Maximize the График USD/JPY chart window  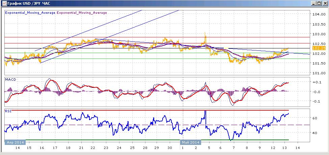(x=319, y=3)
